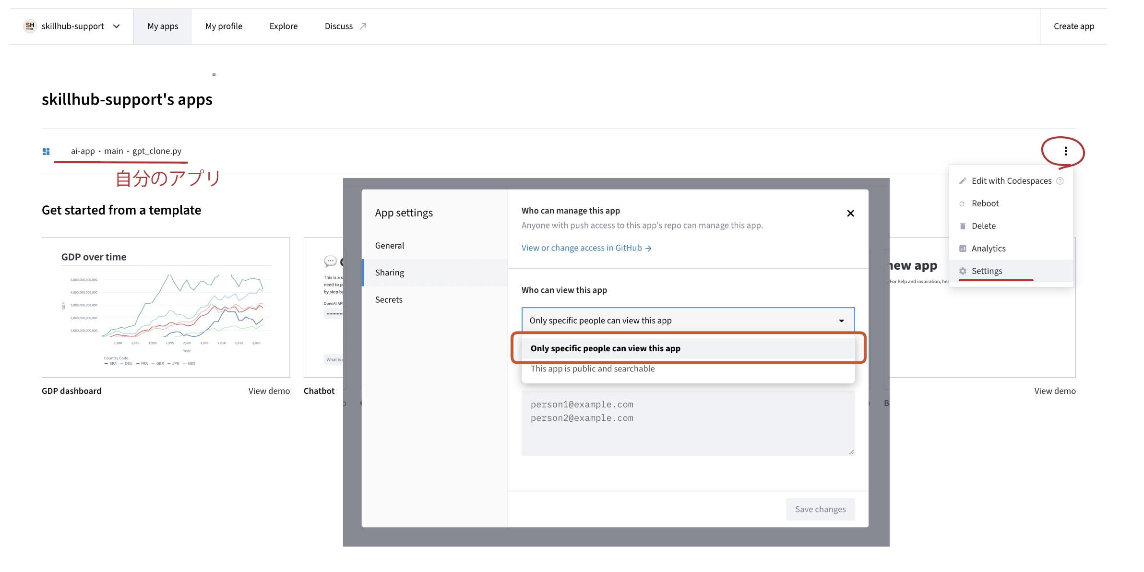The image size is (1144, 572).
Task: Click the Delete trash icon
Action: point(963,226)
